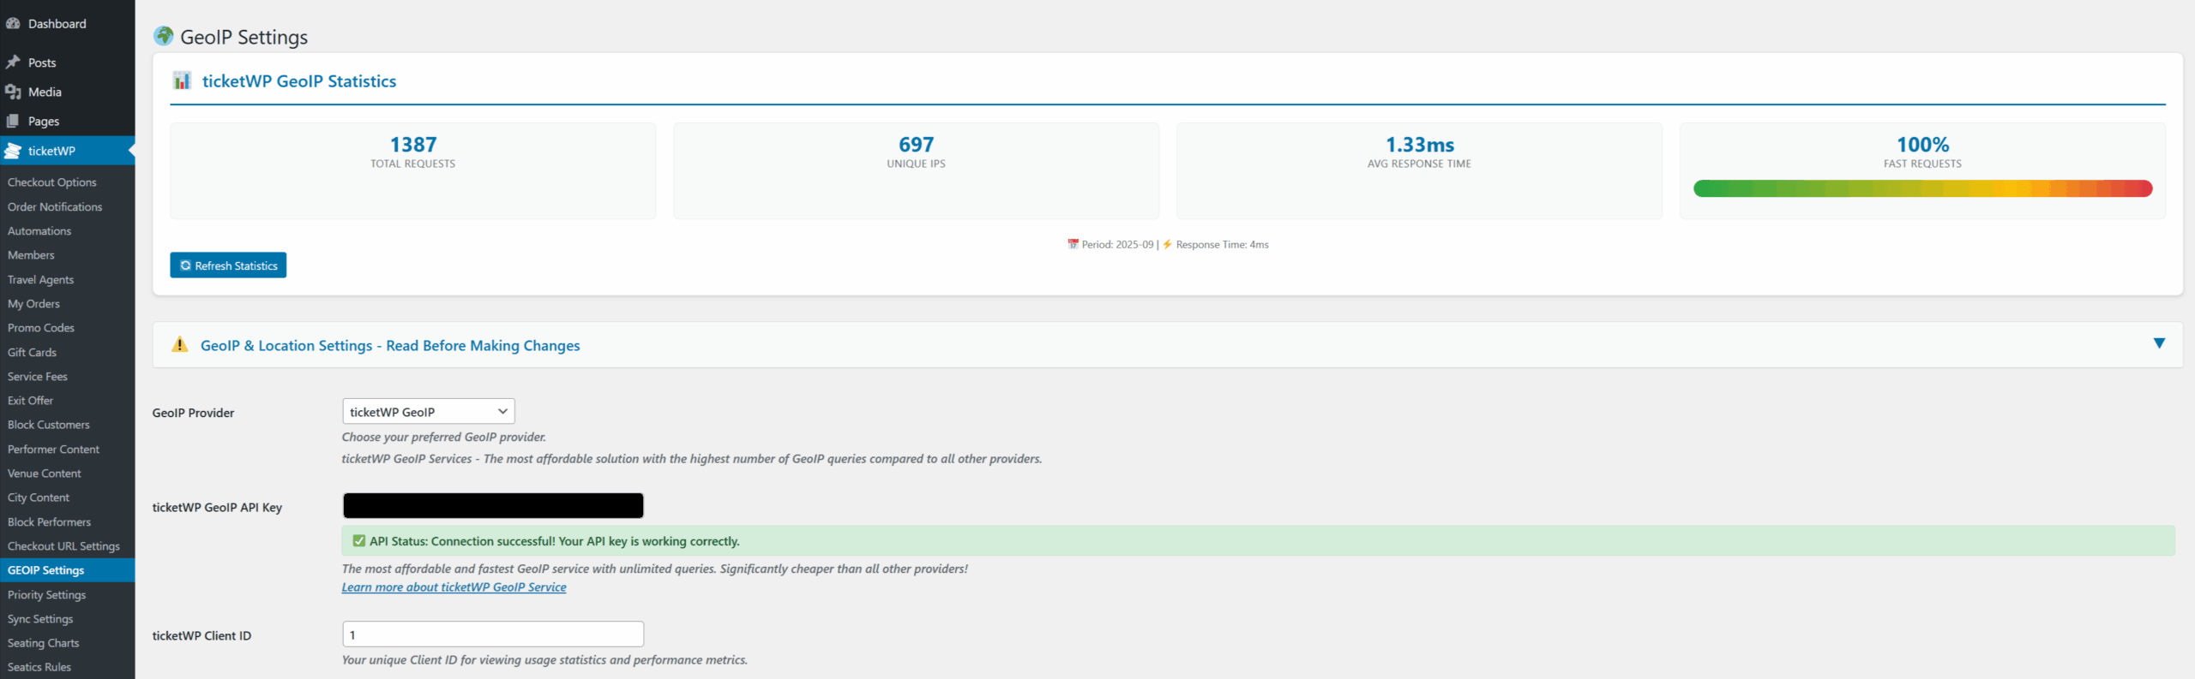The image size is (2195, 679).
Task: Click the refresh icon inside Refresh Statistics button
Action: [x=185, y=265]
